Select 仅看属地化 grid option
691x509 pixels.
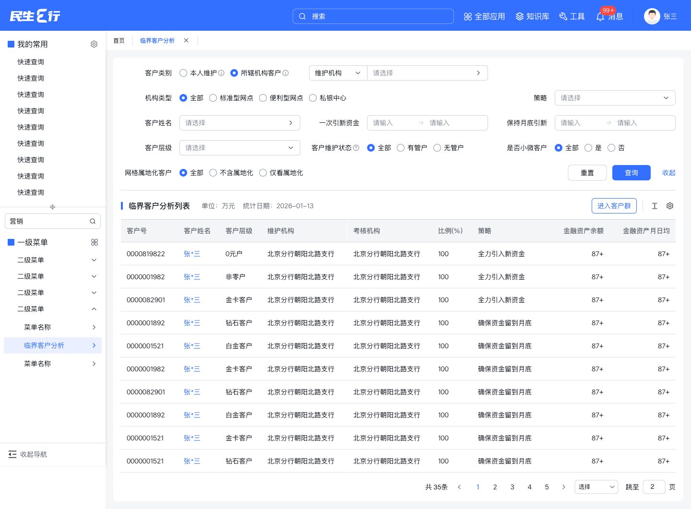tap(263, 173)
